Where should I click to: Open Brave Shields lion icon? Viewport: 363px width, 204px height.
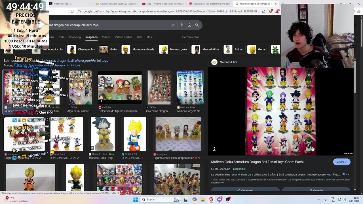[270, 11]
